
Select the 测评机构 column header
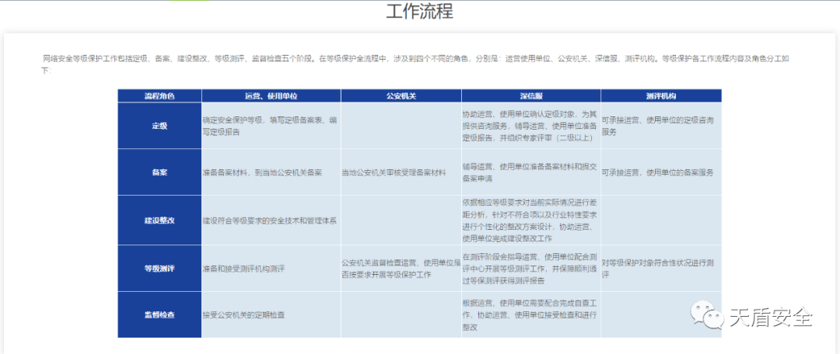pyautogui.click(x=661, y=96)
